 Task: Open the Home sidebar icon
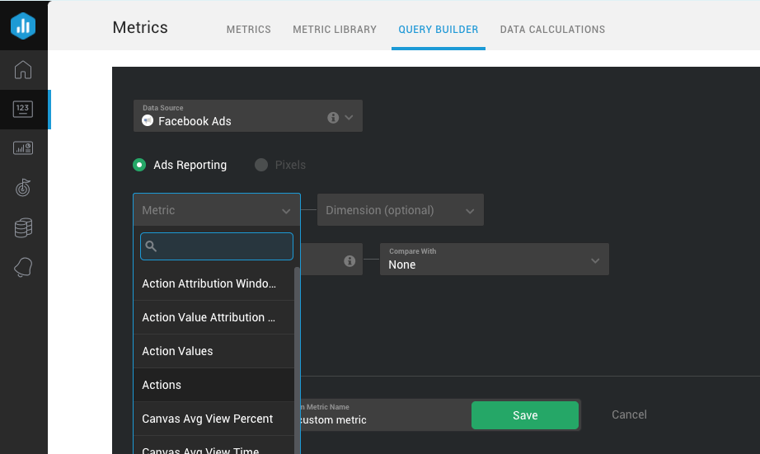coord(23,69)
